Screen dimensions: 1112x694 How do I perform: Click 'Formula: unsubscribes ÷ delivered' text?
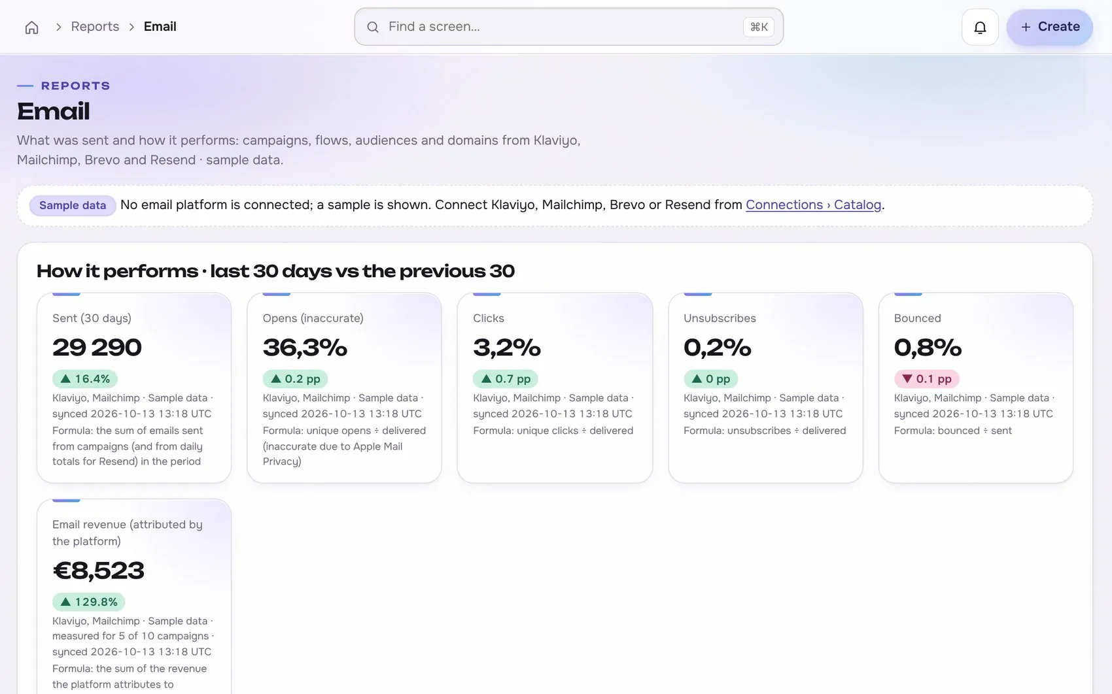point(765,431)
